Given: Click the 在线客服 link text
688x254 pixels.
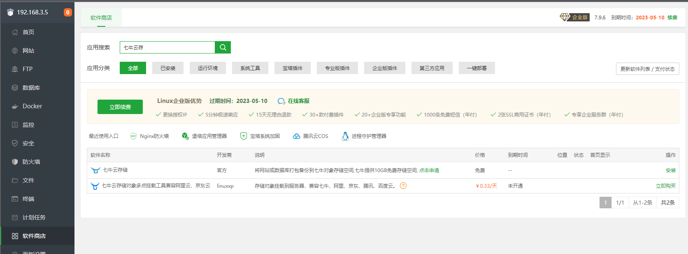Looking at the screenshot, I should 299,101.
